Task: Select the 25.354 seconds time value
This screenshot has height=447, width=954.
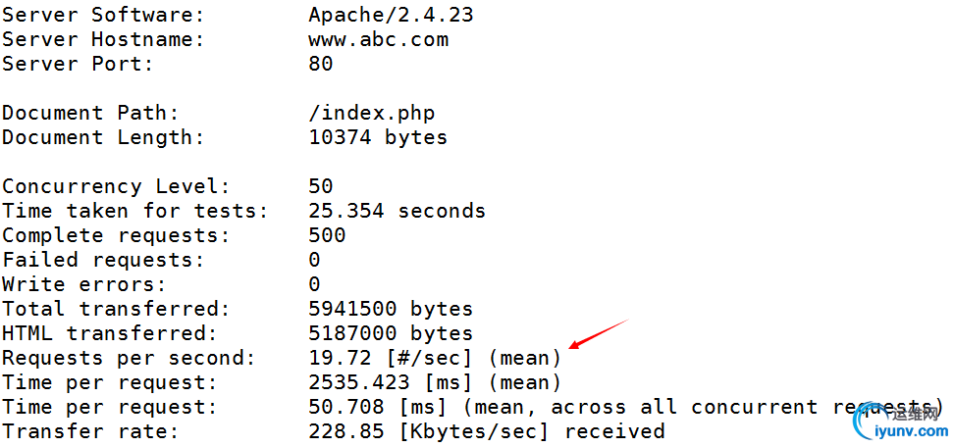Action: coord(397,211)
